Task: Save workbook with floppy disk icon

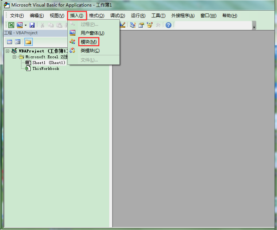Action: pyautogui.click(x=32, y=25)
